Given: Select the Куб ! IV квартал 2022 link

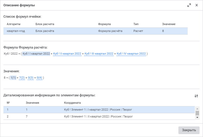Looking at the screenshot, I should pyautogui.click(x=131, y=54).
